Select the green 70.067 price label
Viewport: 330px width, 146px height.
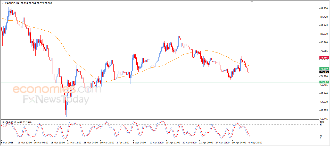click(x=324, y=82)
